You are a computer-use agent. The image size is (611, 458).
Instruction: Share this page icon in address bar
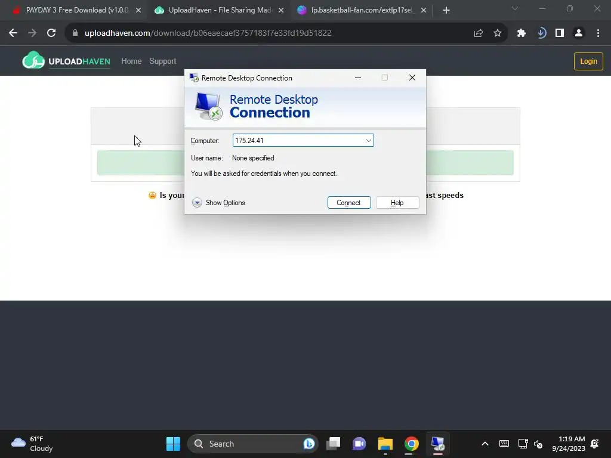coord(479,33)
